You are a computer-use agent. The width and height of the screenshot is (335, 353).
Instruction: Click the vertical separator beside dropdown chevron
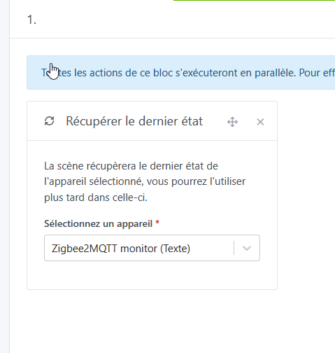pyautogui.click(x=234, y=248)
